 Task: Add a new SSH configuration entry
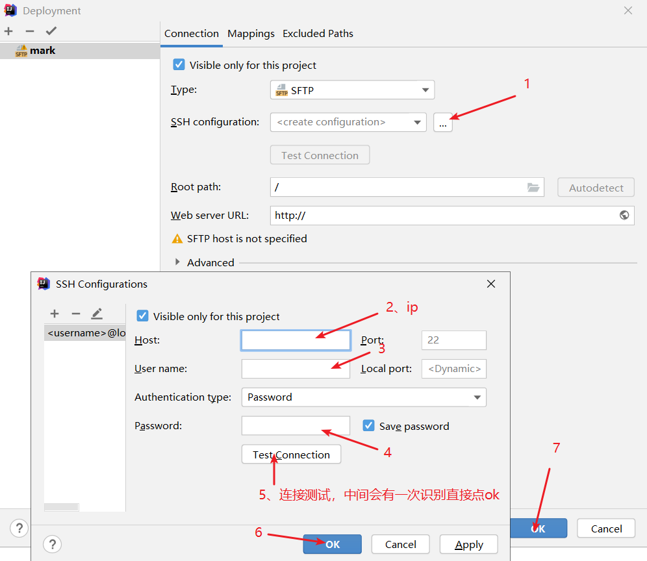click(x=55, y=314)
